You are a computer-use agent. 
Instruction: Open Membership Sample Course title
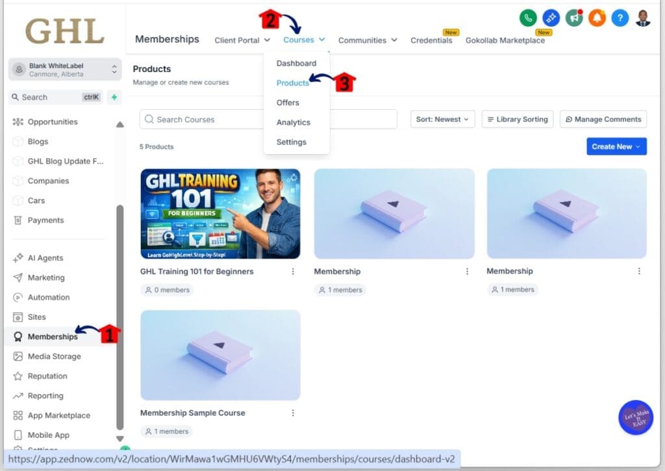192,413
